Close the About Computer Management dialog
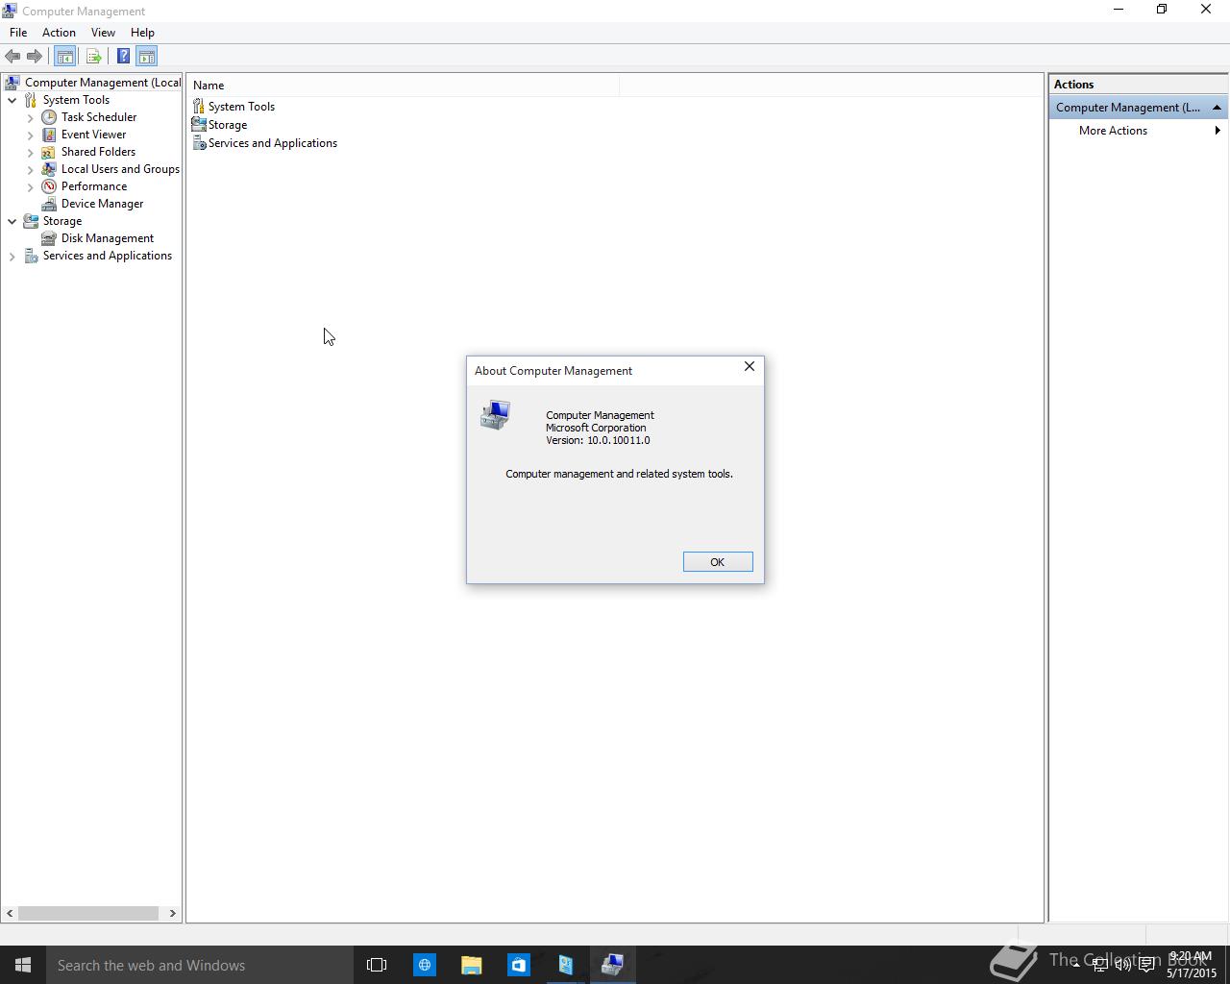1230x984 pixels. [x=750, y=367]
